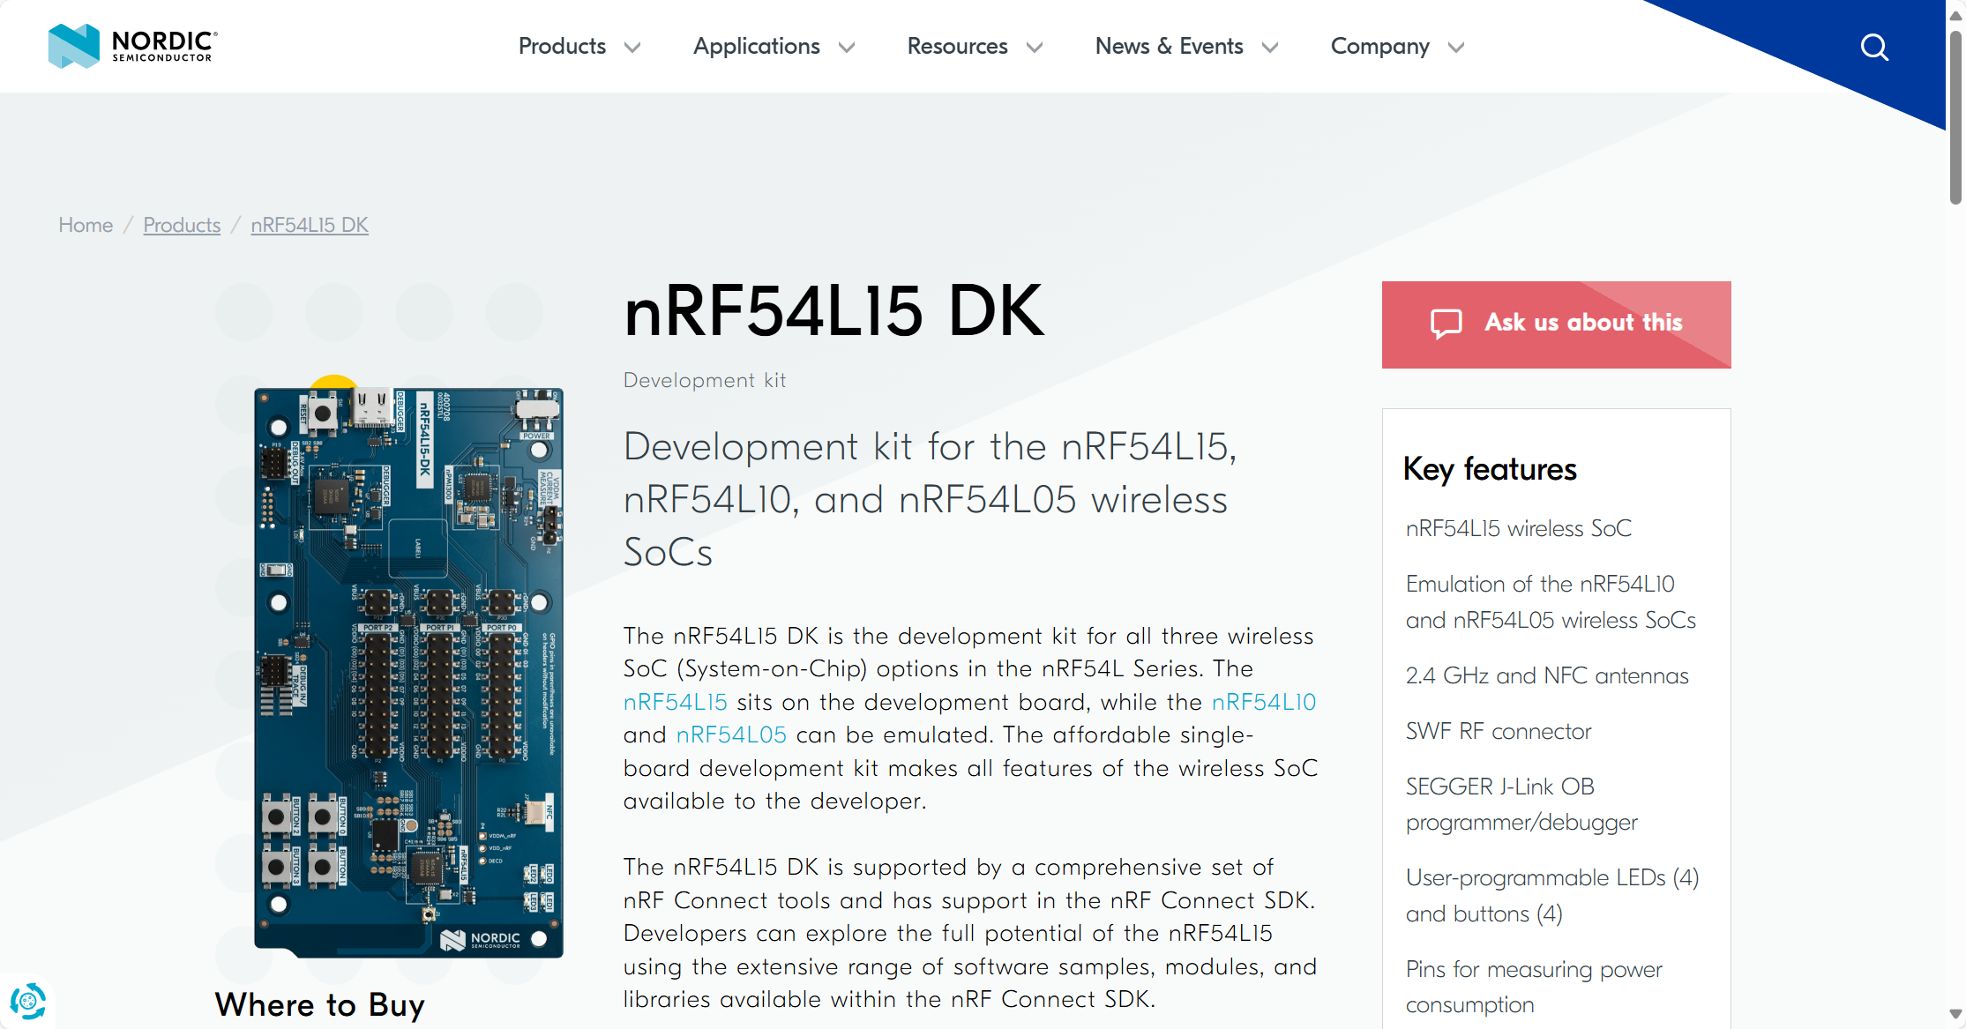Open the nRF54L10 product link
This screenshot has width=1966, height=1029.
point(1263,701)
